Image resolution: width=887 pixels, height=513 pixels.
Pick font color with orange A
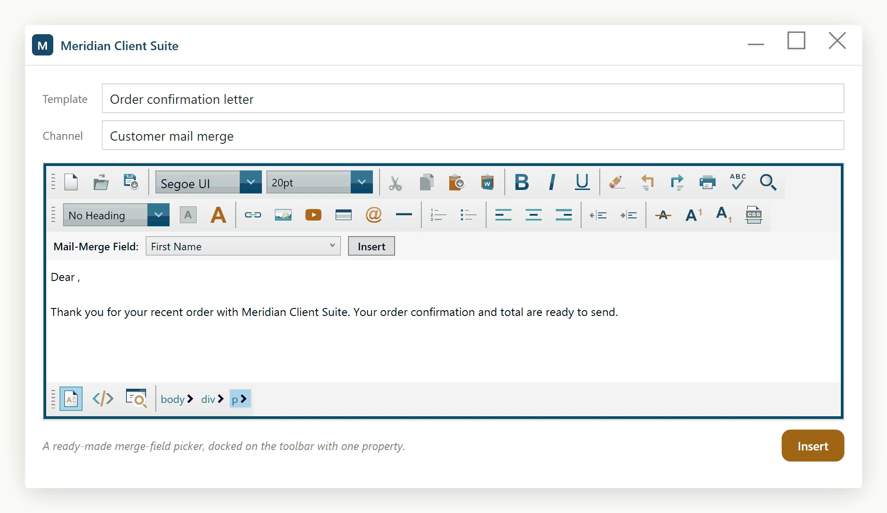(x=218, y=215)
